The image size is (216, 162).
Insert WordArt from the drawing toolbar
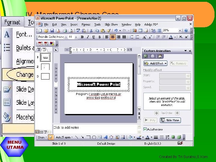pos(106,137)
